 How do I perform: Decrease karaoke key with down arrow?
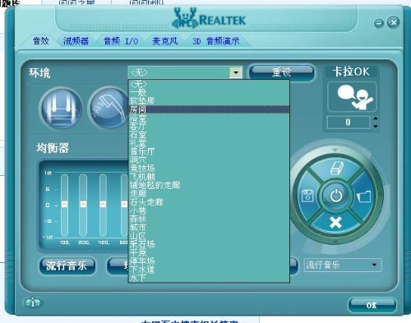pos(376,127)
